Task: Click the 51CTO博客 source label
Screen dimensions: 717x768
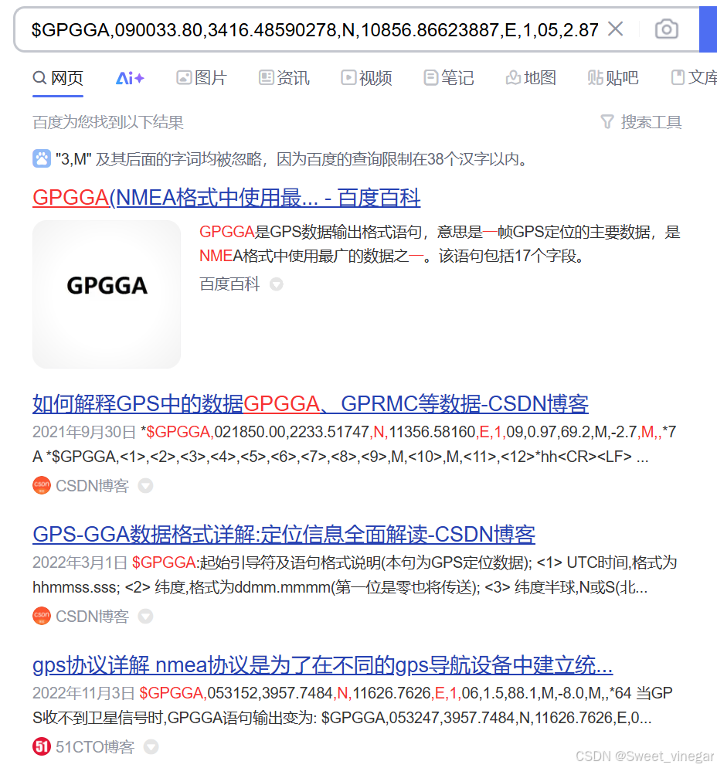Action: 94,747
